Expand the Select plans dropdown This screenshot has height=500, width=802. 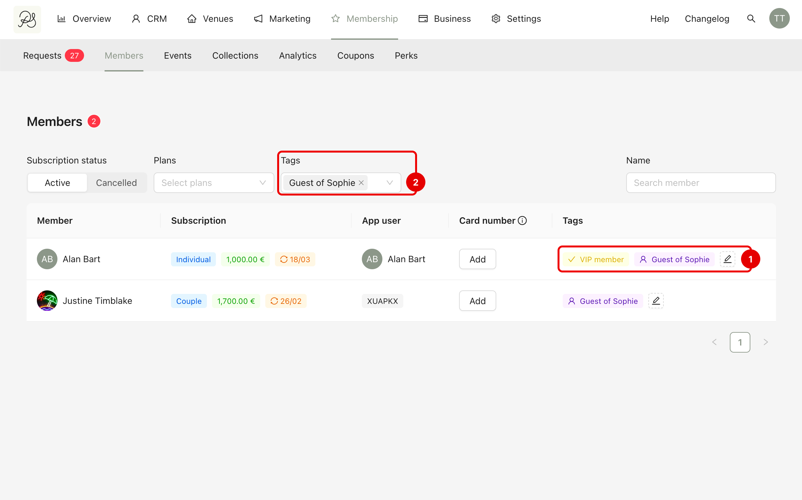pyautogui.click(x=214, y=183)
